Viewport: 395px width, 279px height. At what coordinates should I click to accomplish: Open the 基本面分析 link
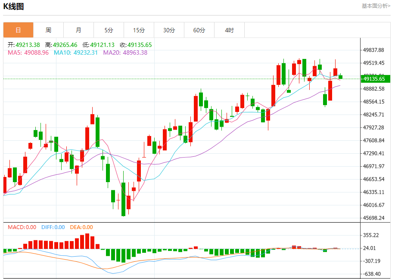click(x=376, y=6)
